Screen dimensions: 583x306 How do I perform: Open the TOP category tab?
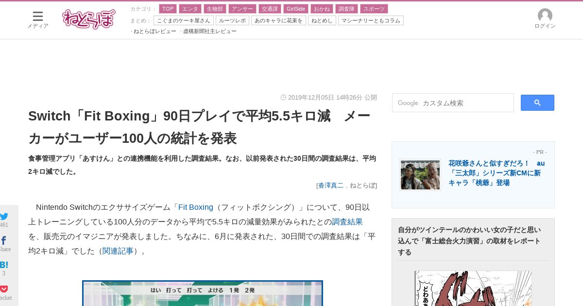pos(168,9)
